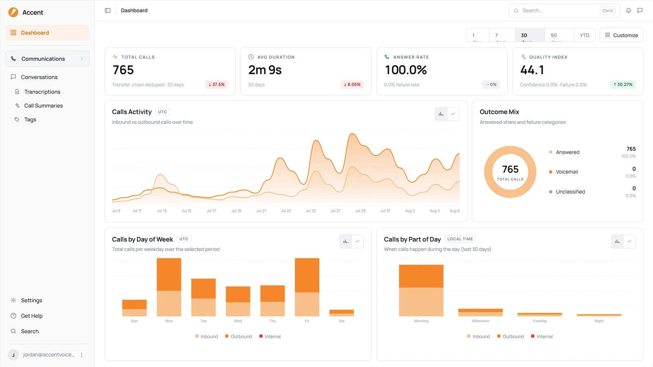653x367 pixels.
Task: Toggle the sidebar panel icon
Action: [107, 11]
